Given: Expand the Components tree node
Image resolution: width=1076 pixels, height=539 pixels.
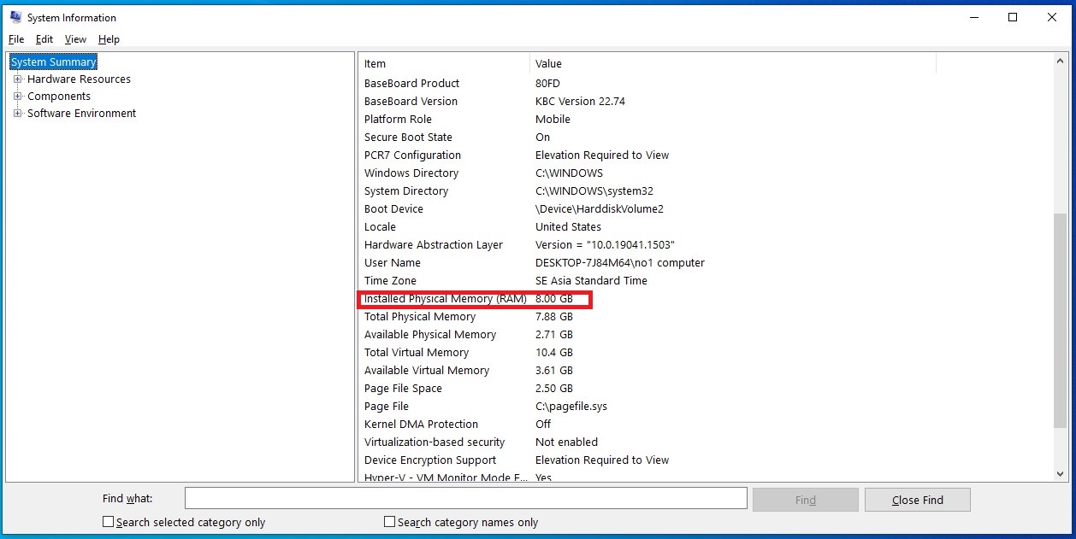Looking at the screenshot, I should click(17, 97).
